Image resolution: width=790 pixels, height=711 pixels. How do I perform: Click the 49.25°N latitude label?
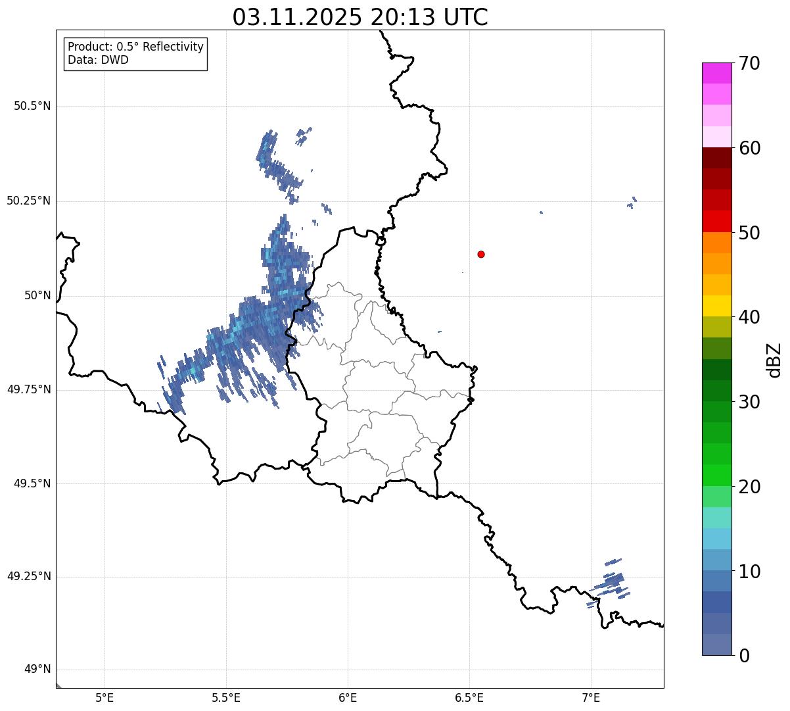click(x=29, y=576)
